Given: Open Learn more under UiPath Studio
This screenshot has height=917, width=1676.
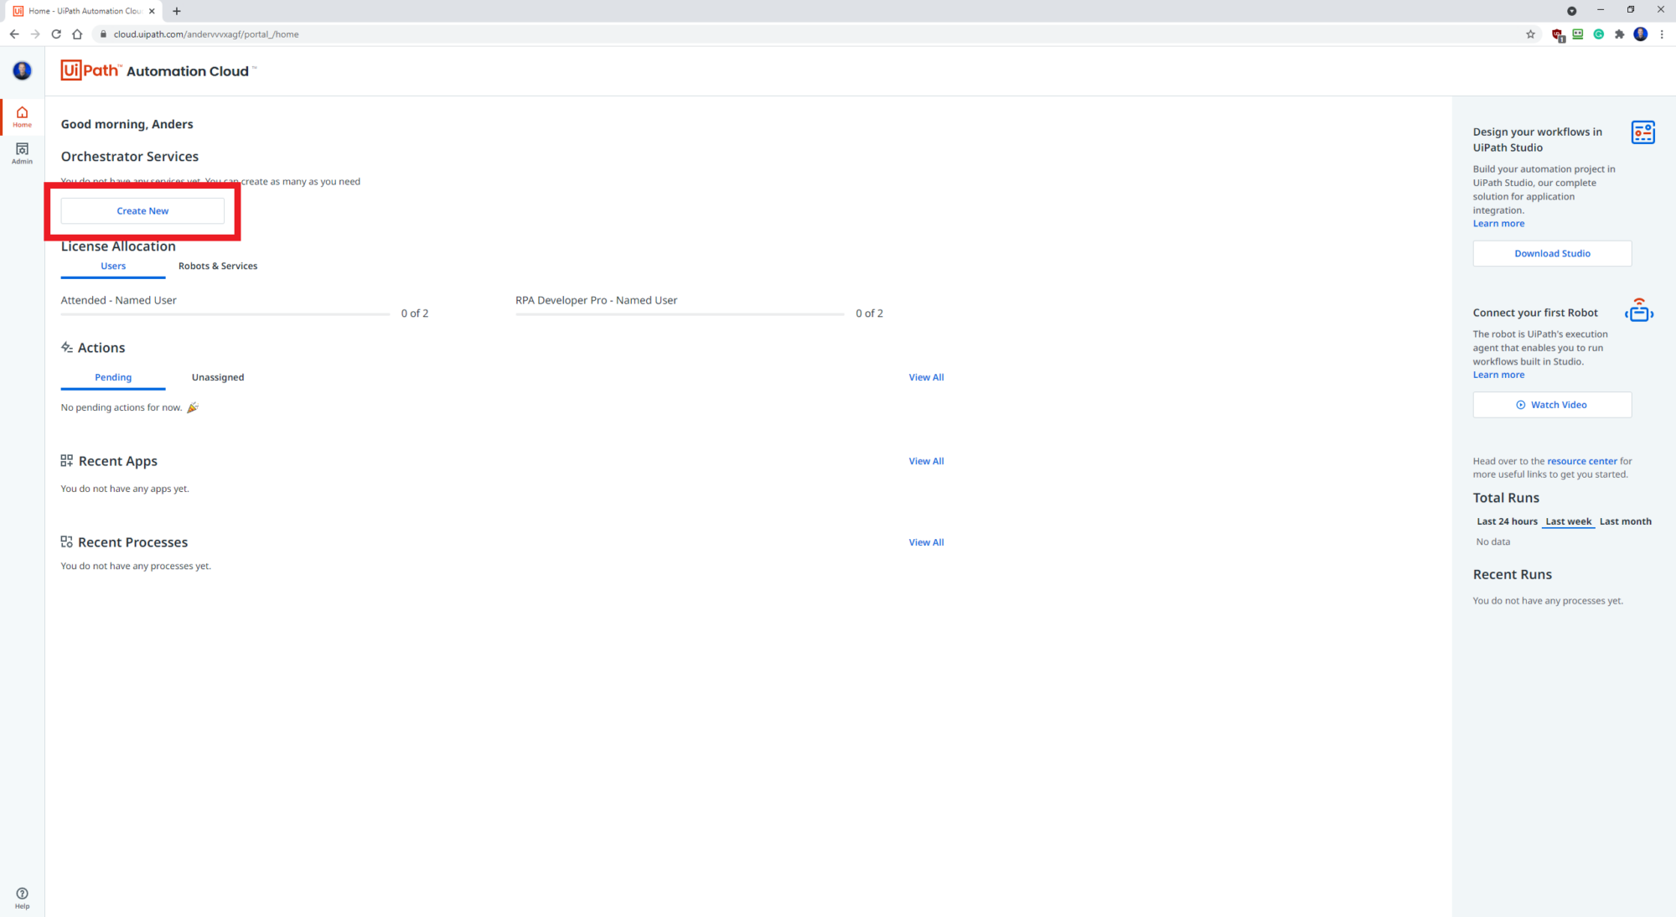Looking at the screenshot, I should tap(1498, 224).
